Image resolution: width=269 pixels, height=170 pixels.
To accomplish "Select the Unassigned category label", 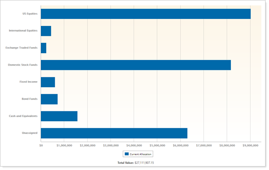I will 30,133.
